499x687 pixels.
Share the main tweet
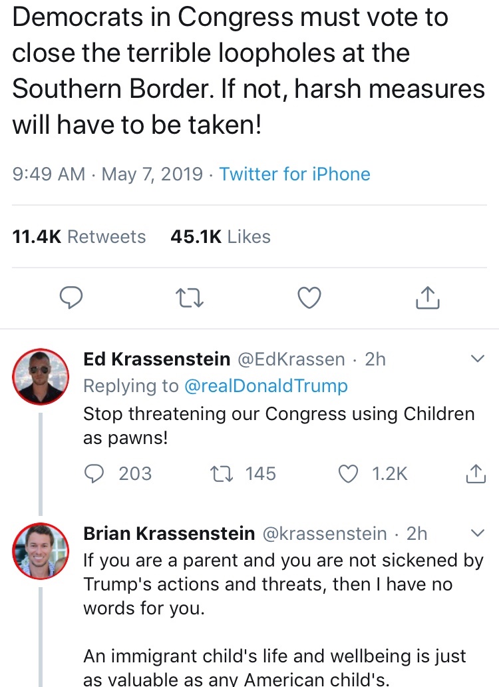(427, 298)
